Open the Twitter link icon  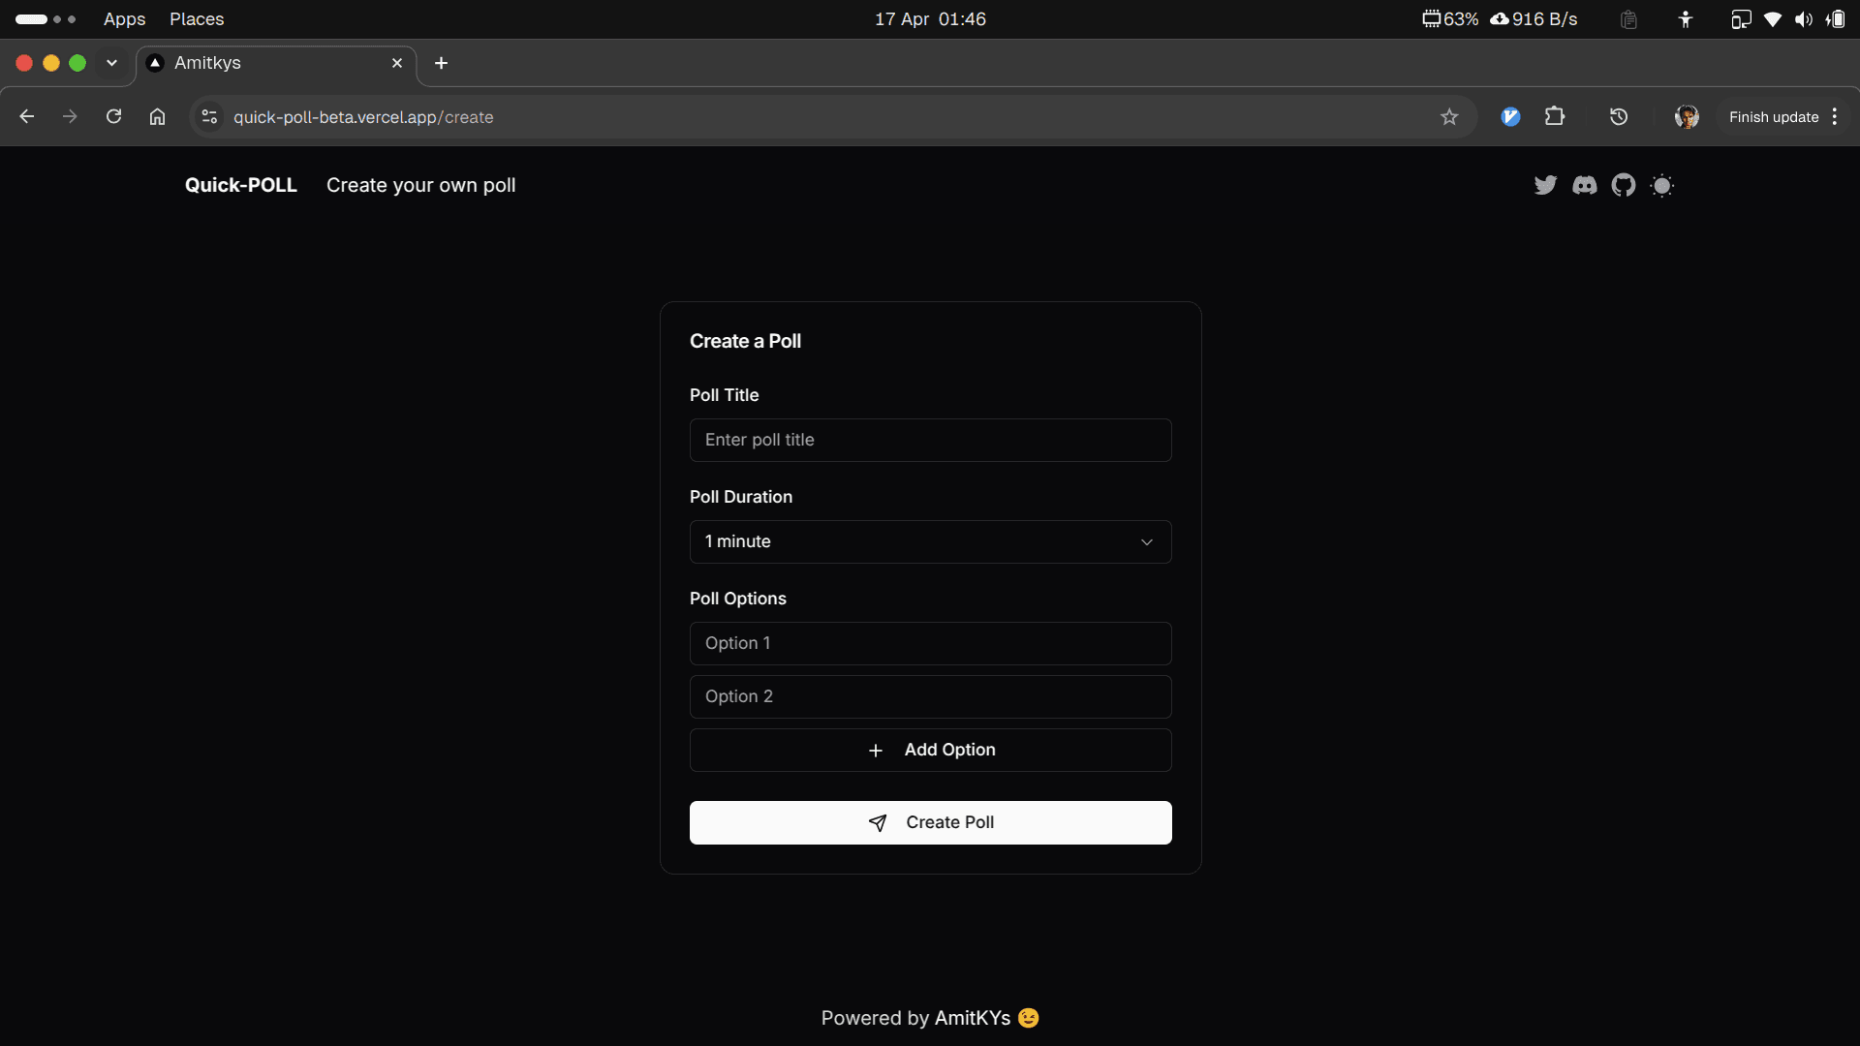pos(1545,185)
